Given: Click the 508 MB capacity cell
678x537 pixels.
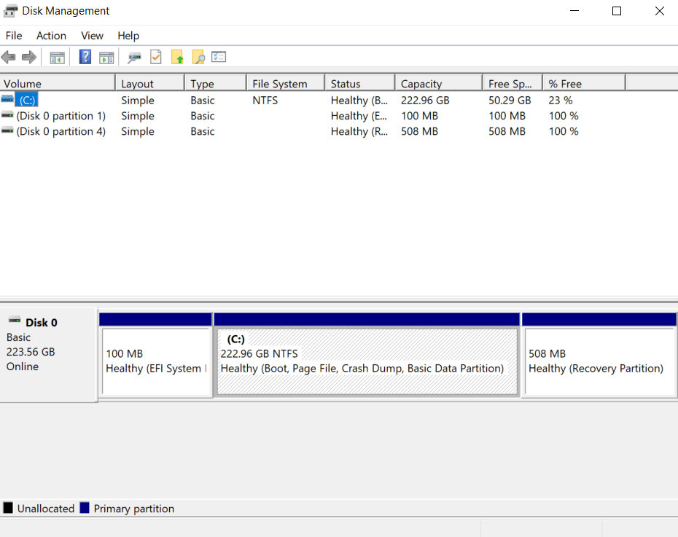Looking at the screenshot, I should [419, 131].
